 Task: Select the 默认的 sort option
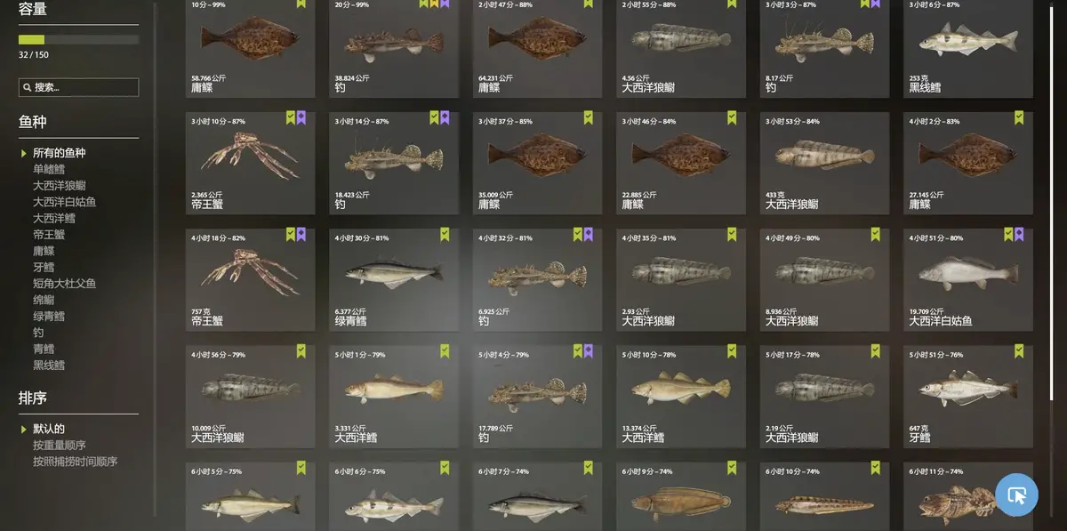tap(49, 429)
